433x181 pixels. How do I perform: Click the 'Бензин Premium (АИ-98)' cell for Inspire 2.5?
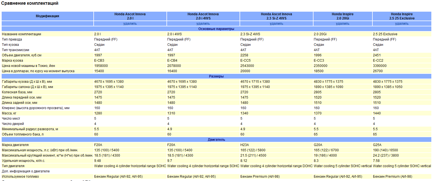(392, 177)
